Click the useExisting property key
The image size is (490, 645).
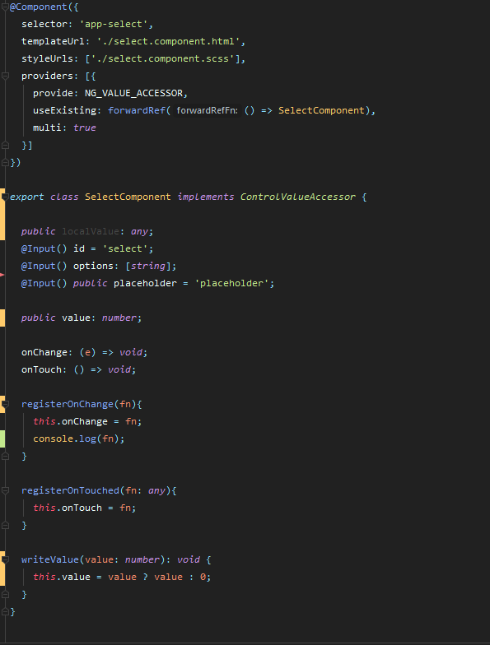[64, 110]
